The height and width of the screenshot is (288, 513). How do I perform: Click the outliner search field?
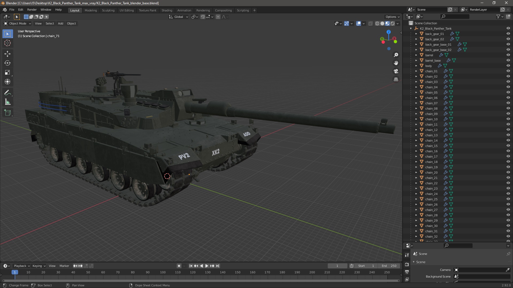[455, 17]
